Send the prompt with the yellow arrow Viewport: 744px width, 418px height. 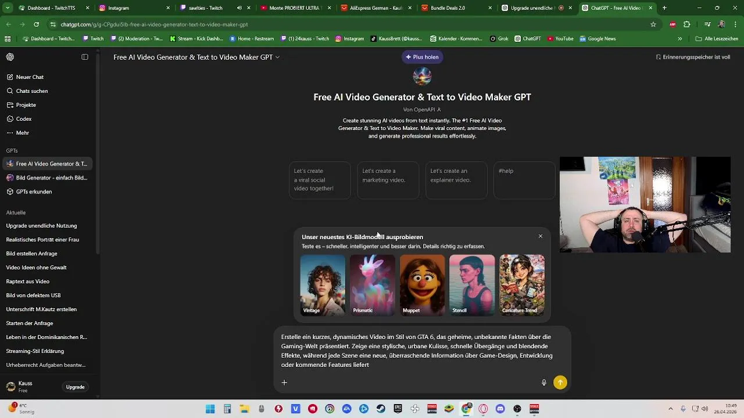[x=560, y=382]
